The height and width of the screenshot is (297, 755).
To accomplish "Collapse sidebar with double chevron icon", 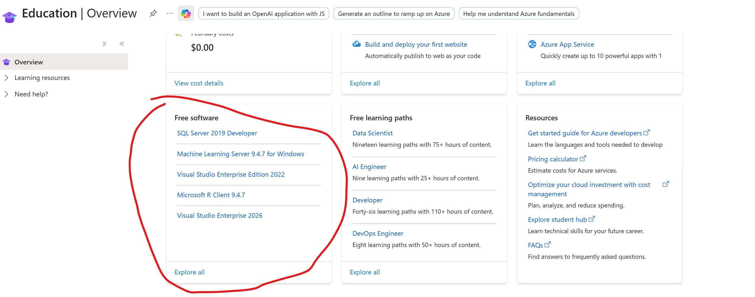I will 122,44.
